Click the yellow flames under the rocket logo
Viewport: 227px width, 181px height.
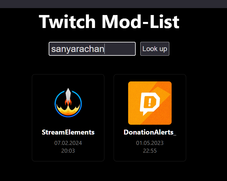pos(68,110)
